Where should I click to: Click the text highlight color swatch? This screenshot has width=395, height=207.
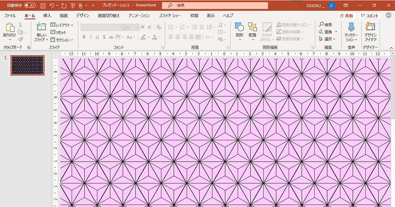143,37
